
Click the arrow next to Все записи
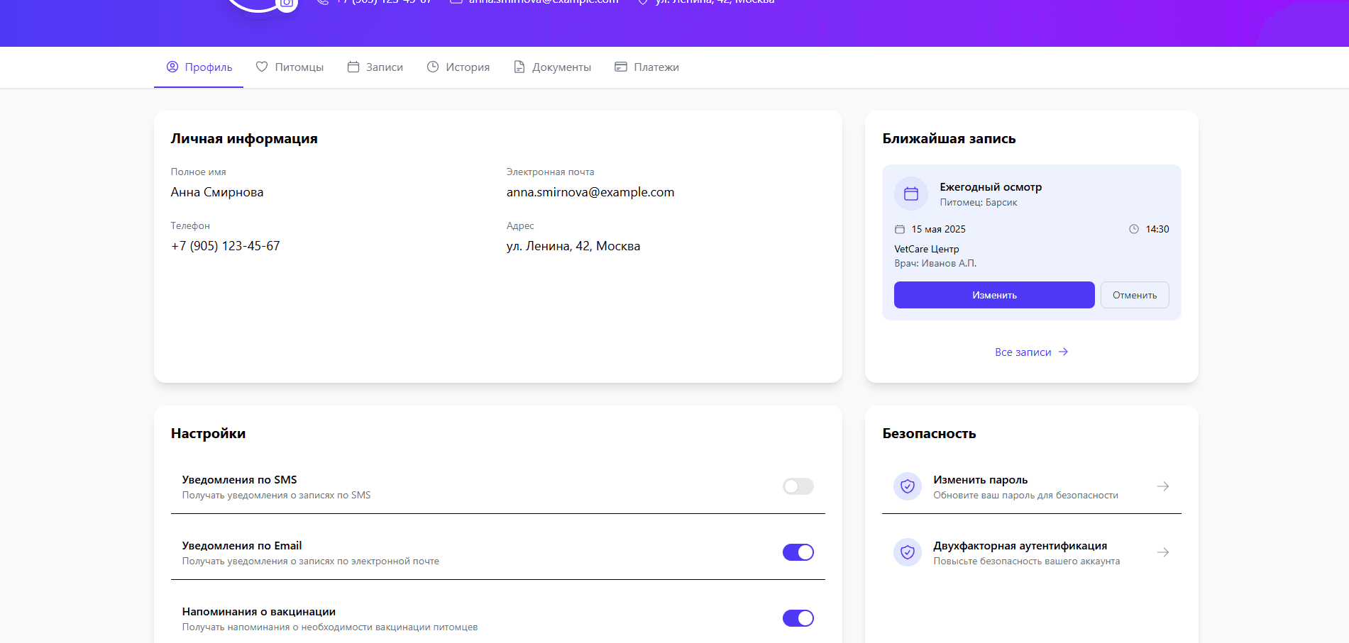[1063, 352]
